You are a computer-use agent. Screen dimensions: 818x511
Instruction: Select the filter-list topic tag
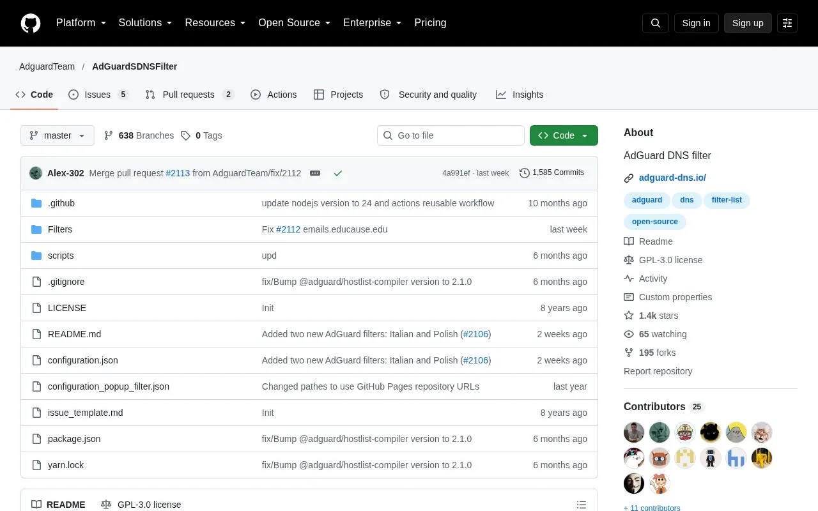point(727,200)
